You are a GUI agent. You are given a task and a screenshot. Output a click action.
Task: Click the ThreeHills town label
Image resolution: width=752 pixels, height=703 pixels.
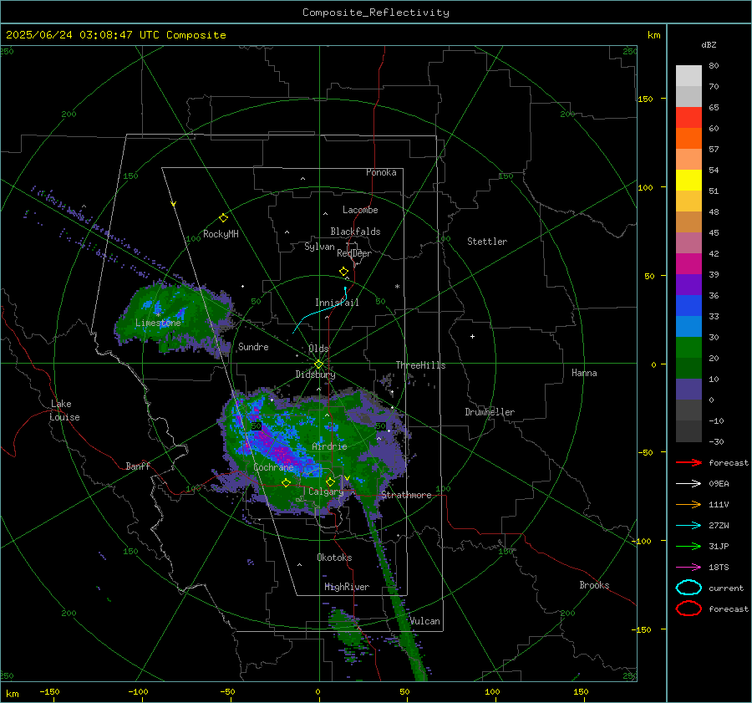pyautogui.click(x=420, y=365)
